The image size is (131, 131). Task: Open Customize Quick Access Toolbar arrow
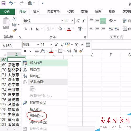43,3
